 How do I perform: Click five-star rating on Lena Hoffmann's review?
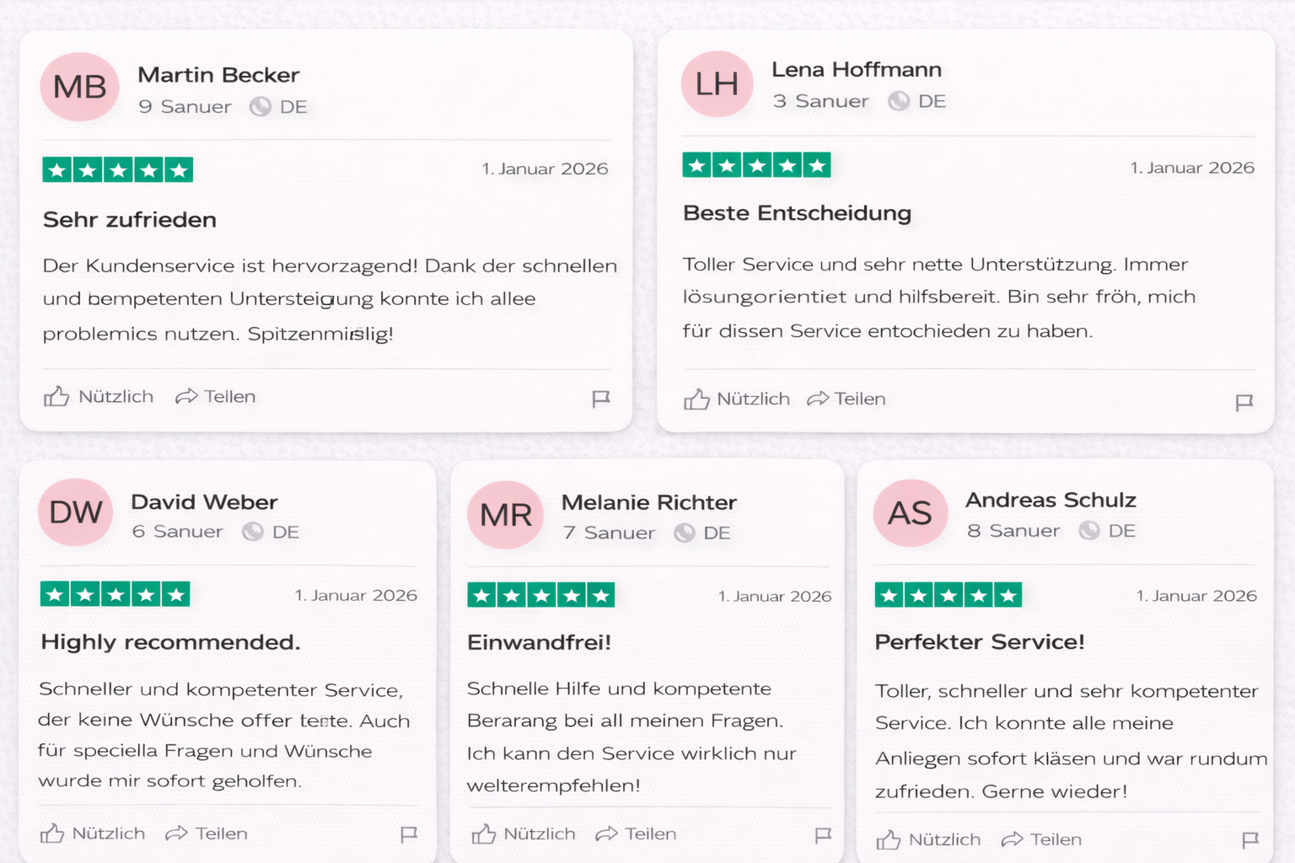click(x=756, y=166)
